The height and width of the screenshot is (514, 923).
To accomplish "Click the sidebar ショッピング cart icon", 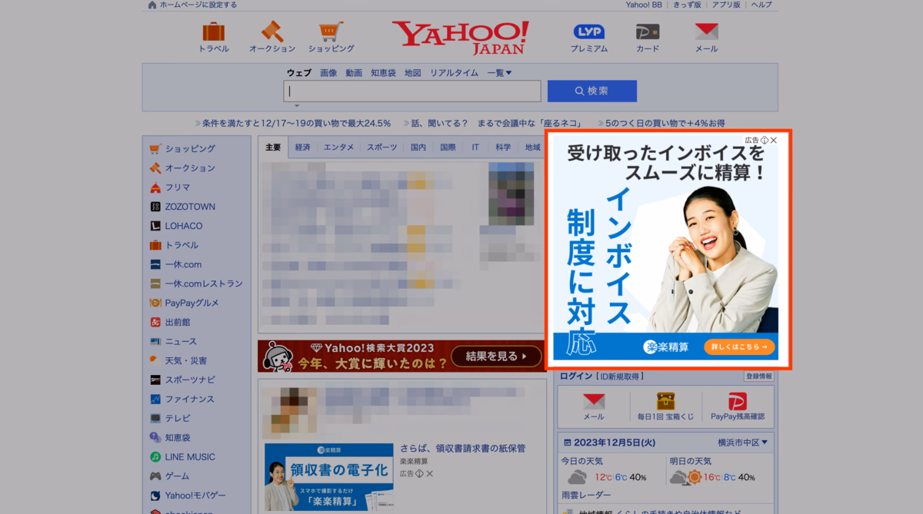I will pos(155,148).
